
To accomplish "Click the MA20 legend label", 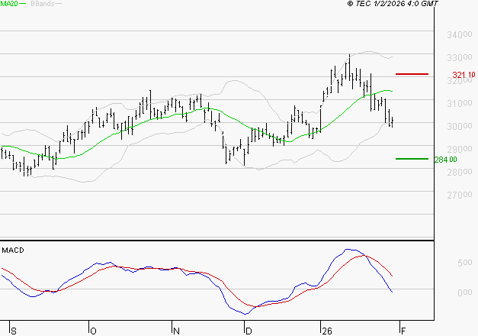I will point(9,4).
